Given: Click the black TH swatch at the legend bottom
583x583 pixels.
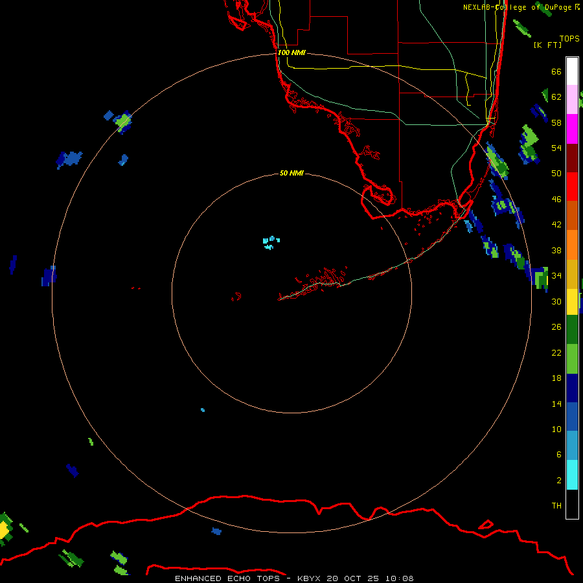Looking at the screenshot, I should point(572,504).
